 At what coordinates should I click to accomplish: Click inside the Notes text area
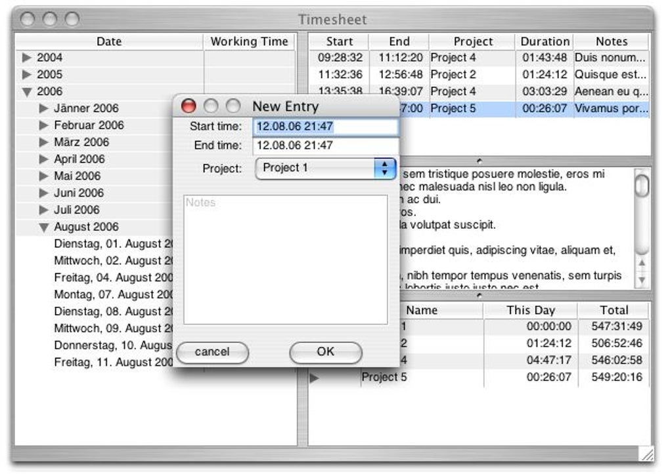point(286,260)
